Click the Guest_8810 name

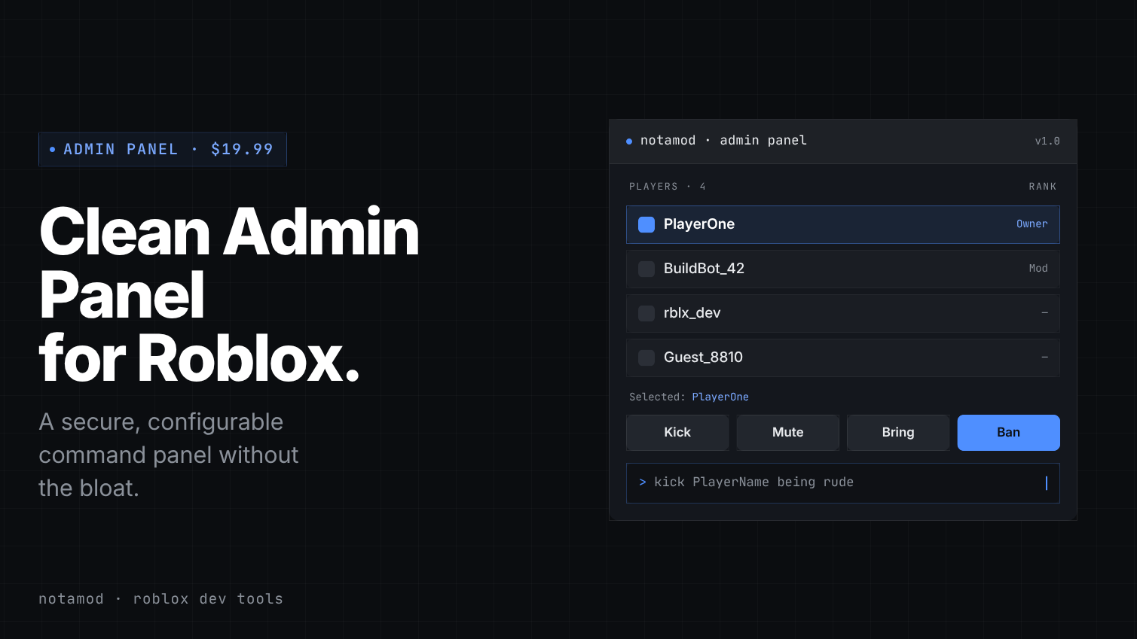703,358
